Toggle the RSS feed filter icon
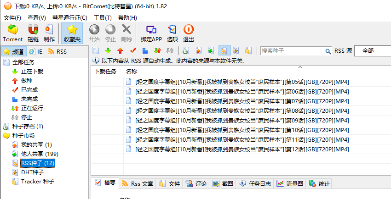This screenshot has height=199, width=391. point(224,50)
